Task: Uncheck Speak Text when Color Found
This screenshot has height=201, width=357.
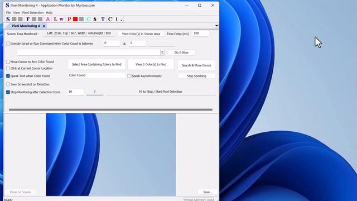Action: 8,76
